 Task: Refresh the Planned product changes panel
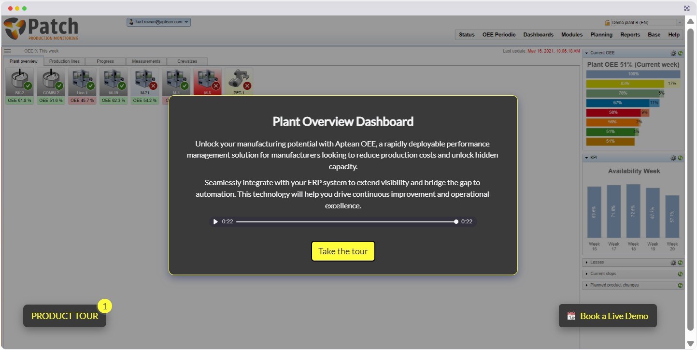[x=680, y=285]
